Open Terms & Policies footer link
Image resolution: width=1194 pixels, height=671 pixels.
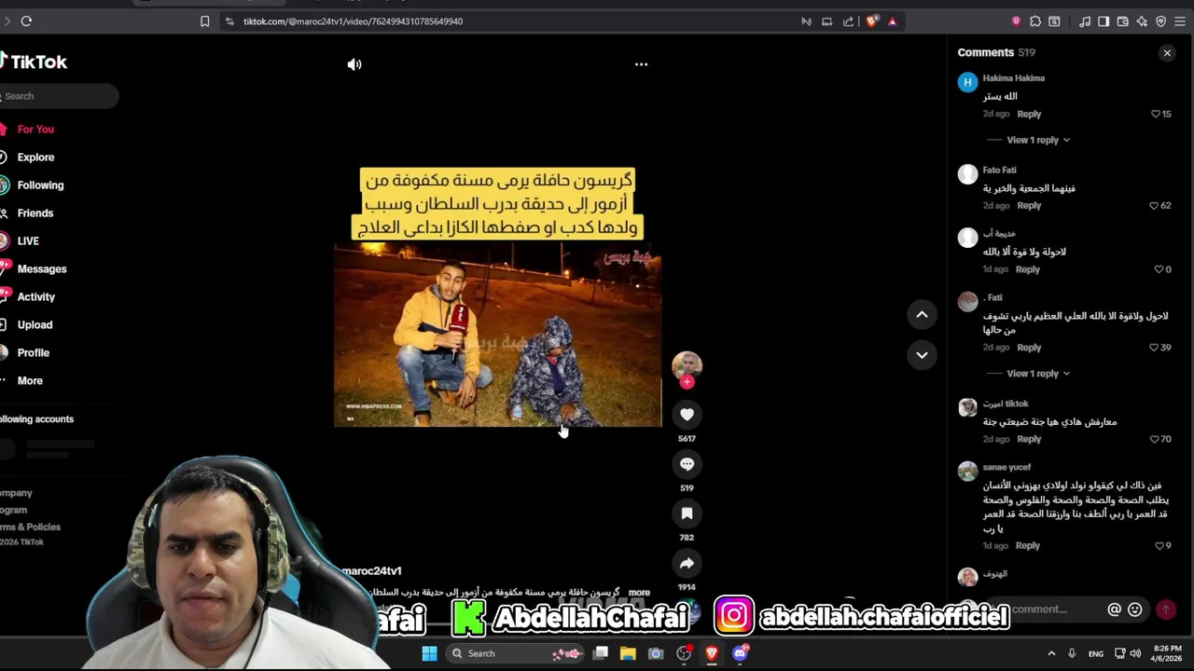click(x=30, y=527)
